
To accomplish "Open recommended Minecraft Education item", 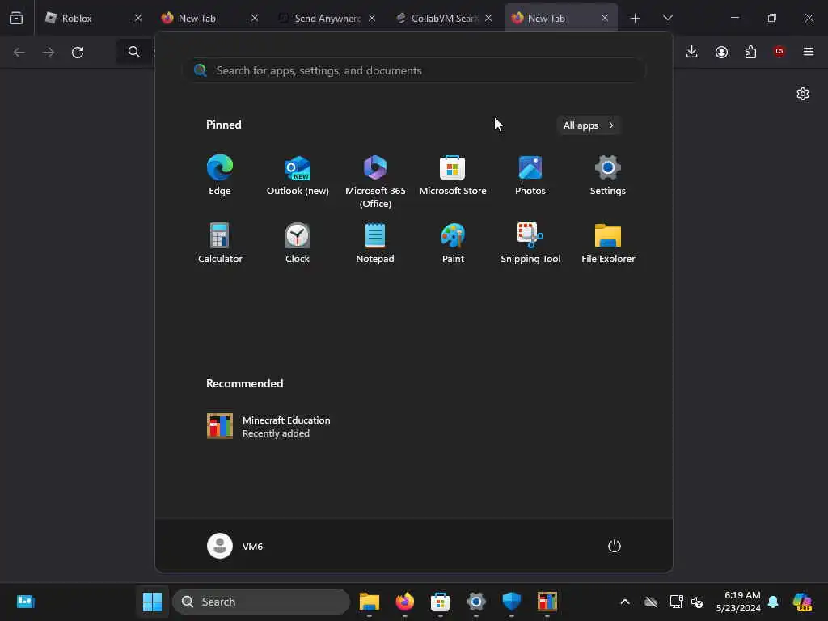I will (x=268, y=426).
